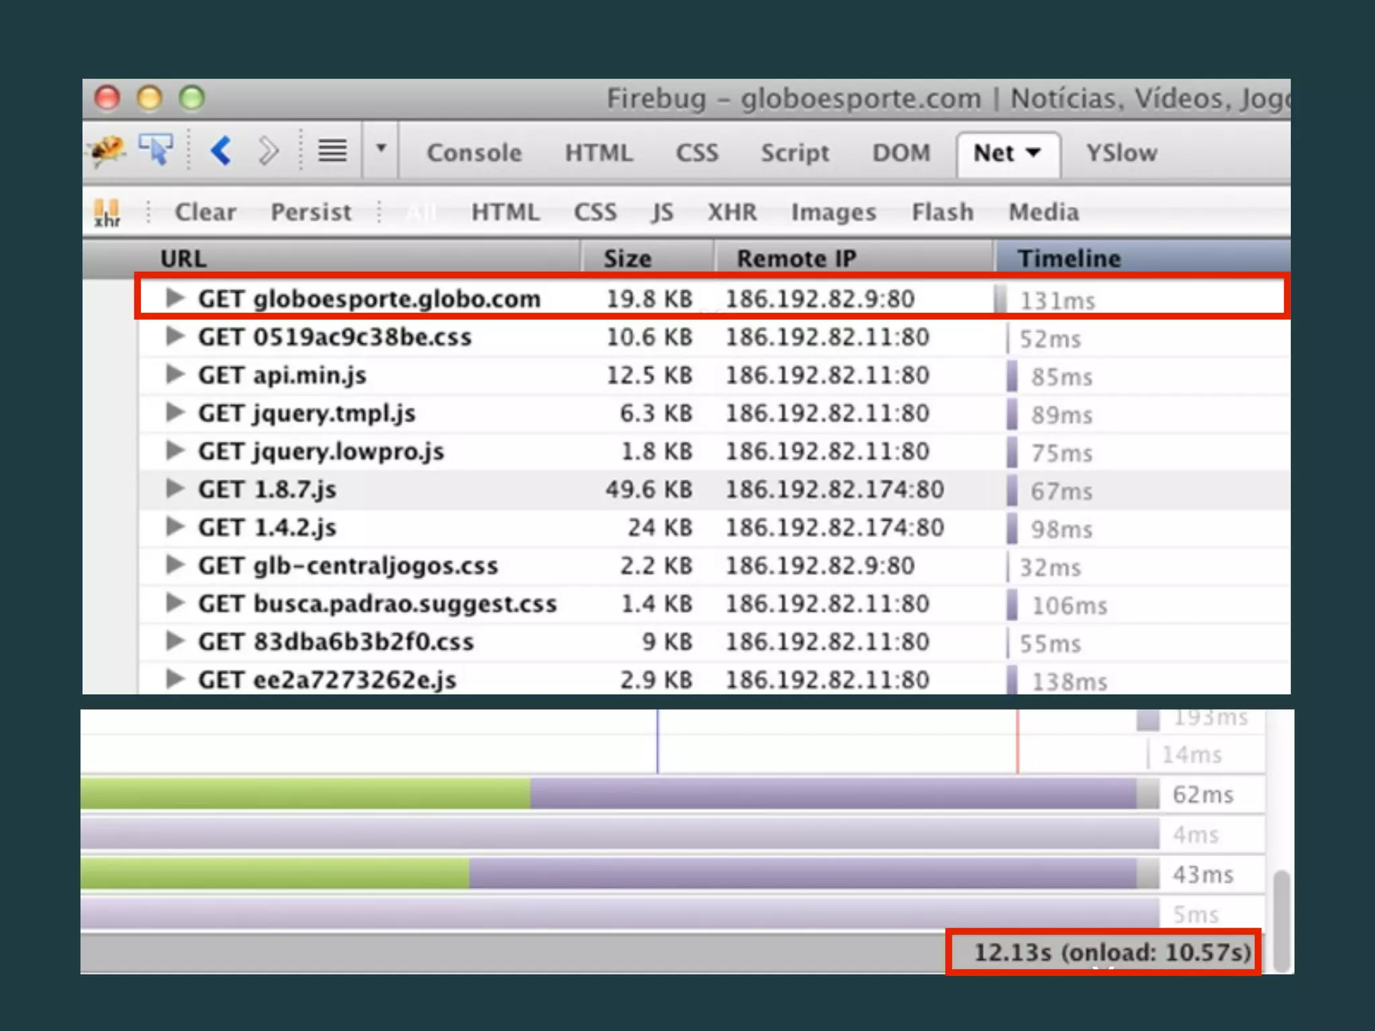The height and width of the screenshot is (1031, 1375).
Task: Open small dropdown arrow beside toolbar icons
Action: point(381,148)
